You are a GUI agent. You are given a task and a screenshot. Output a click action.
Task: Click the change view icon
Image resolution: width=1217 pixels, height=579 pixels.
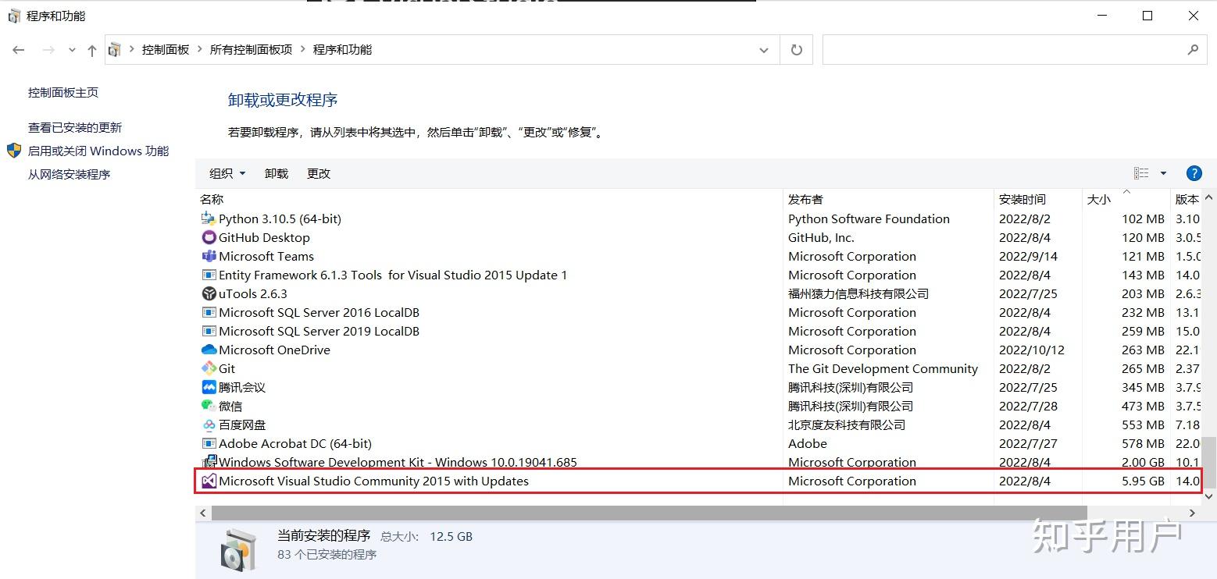(x=1141, y=173)
